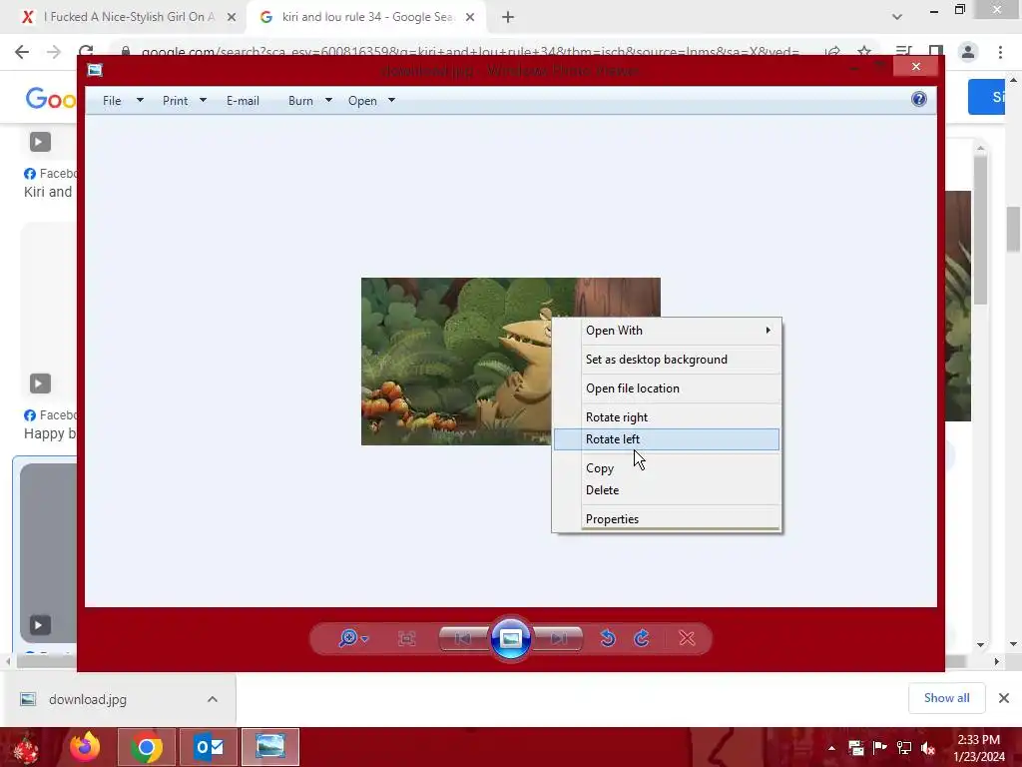The image size is (1022, 767).
Task: Click Google logo on page
Action: [x=51, y=99]
